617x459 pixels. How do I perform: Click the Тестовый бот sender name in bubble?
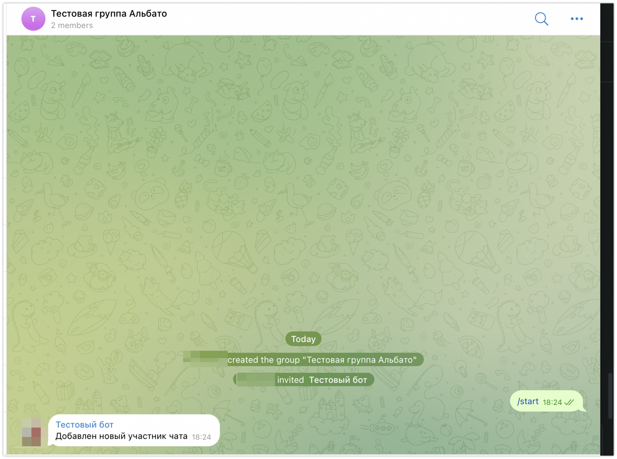(x=84, y=425)
